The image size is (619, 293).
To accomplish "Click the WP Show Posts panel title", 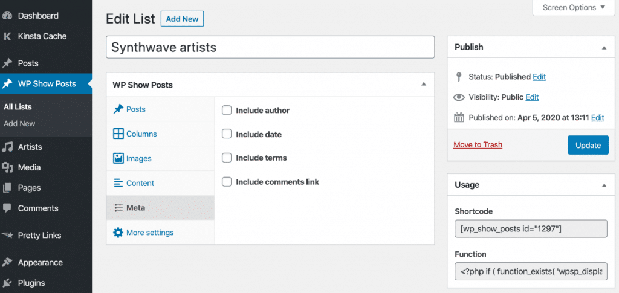I will tap(143, 85).
